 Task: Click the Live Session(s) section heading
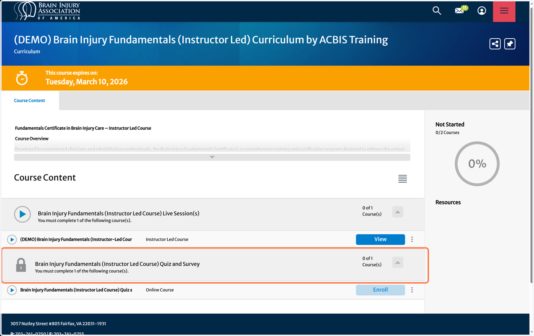(x=118, y=213)
